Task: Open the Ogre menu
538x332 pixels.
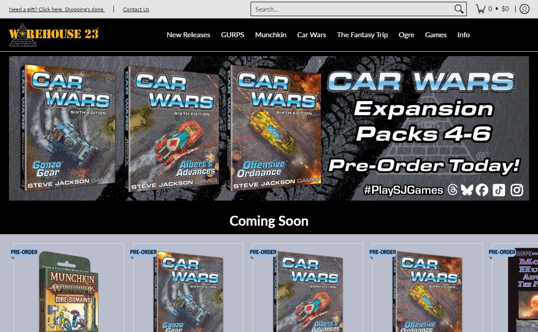Action: tap(406, 35)
